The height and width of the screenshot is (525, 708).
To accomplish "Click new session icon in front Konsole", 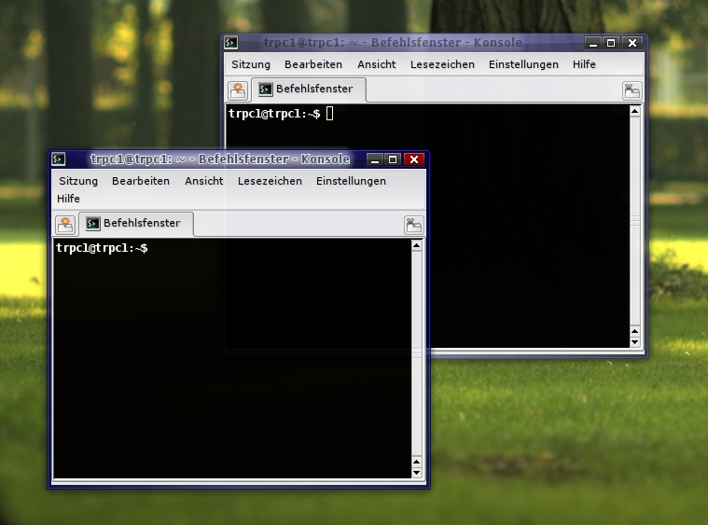I will point(65,225).
